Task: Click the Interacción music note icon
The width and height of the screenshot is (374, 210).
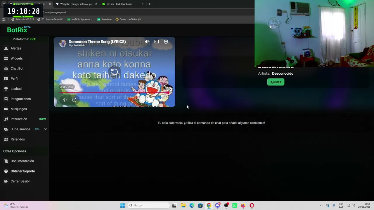Action: (x=6, y=119)
